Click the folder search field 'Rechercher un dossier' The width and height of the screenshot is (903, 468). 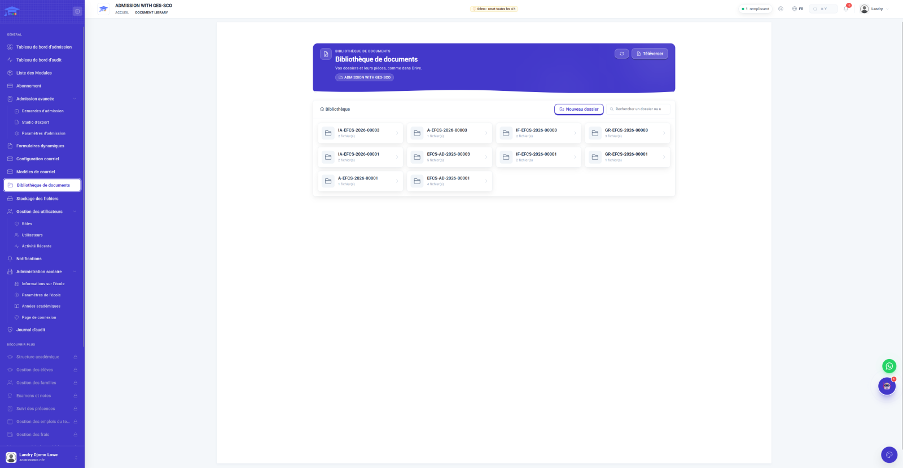click(x=638, y=109)
